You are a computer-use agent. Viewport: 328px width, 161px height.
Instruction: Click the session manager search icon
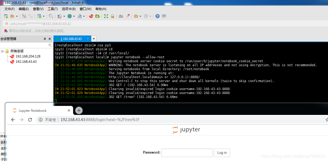click(x=50, y=45)
